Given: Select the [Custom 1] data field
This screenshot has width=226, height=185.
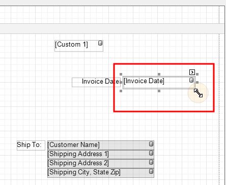Looking at the screenshot, I should pos(79,46).
